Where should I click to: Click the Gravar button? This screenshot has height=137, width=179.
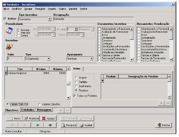click(x=86, y=118)
